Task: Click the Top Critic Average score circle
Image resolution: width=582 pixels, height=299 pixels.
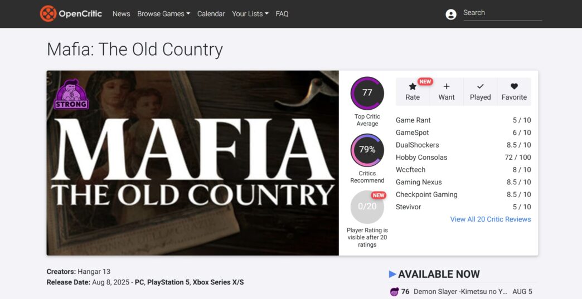Action: pyautogui.click(x=367, y=93)
